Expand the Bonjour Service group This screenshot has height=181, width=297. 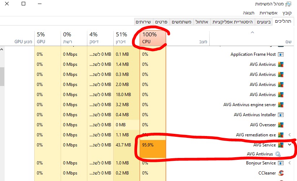click(x=289, y=163)
